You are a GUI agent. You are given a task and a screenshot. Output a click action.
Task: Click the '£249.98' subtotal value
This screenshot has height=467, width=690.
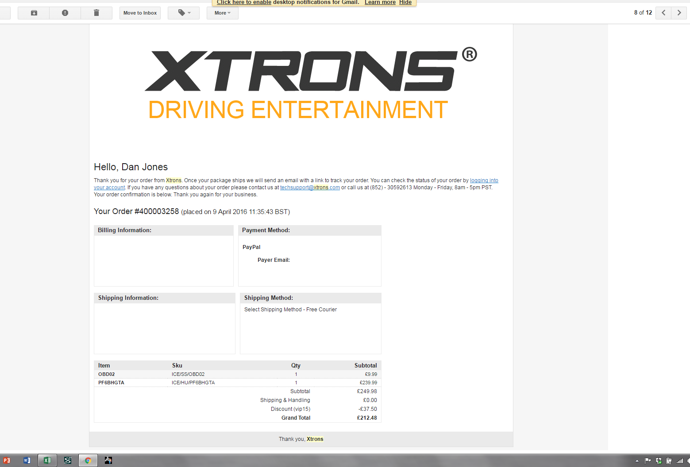(x=367, y=391)
